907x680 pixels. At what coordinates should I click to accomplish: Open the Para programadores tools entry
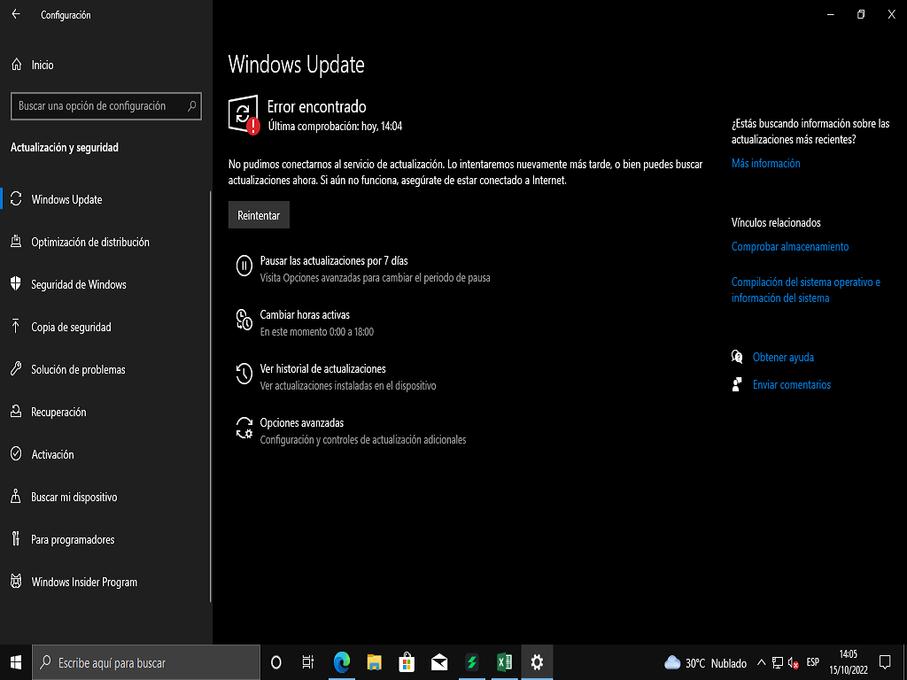point(106,539)
